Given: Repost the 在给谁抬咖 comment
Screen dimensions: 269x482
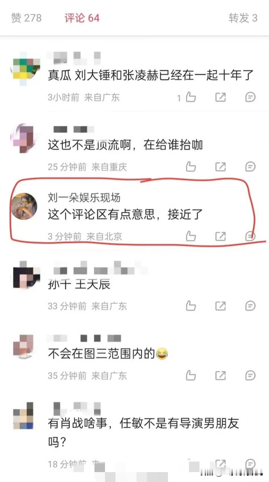Looking at the screenshot, I should point(220,166).
